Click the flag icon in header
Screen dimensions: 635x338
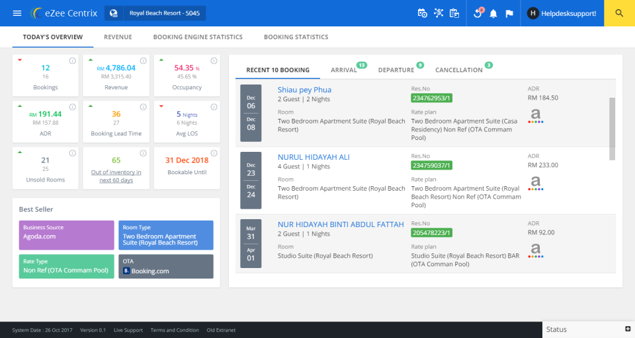(x=509, y=14)
